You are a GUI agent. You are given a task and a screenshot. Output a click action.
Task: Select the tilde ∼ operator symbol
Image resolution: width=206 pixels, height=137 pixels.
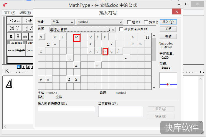click(126, 58)
